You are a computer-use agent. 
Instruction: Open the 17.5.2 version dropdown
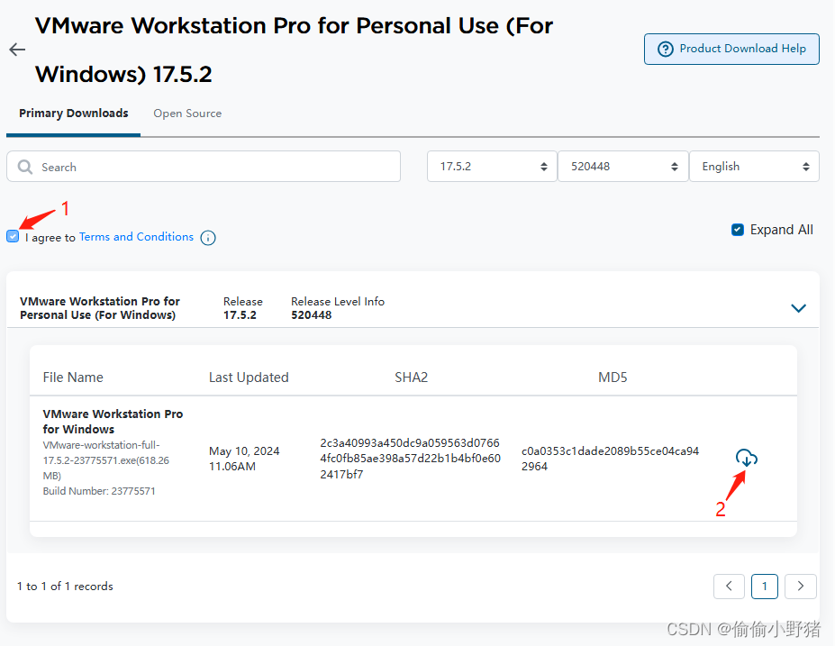pyautogui.click(x=491, y=166)
